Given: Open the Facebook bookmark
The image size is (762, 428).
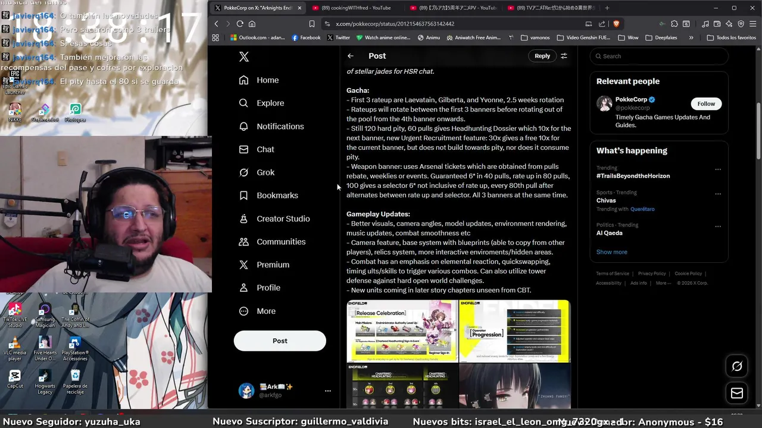Looking at the screenshot, I should pyautogui.click(x=306, y=37).
